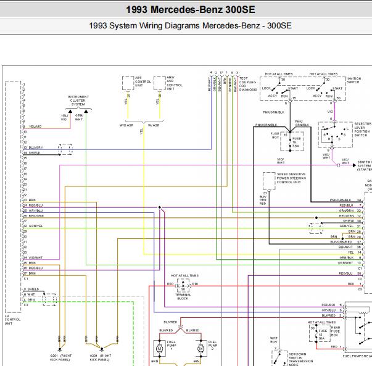Viewport: 372px width, 366px height.
Task: Click 'GRN/BLK 9' on right connector
Action: tap(350, 257)
